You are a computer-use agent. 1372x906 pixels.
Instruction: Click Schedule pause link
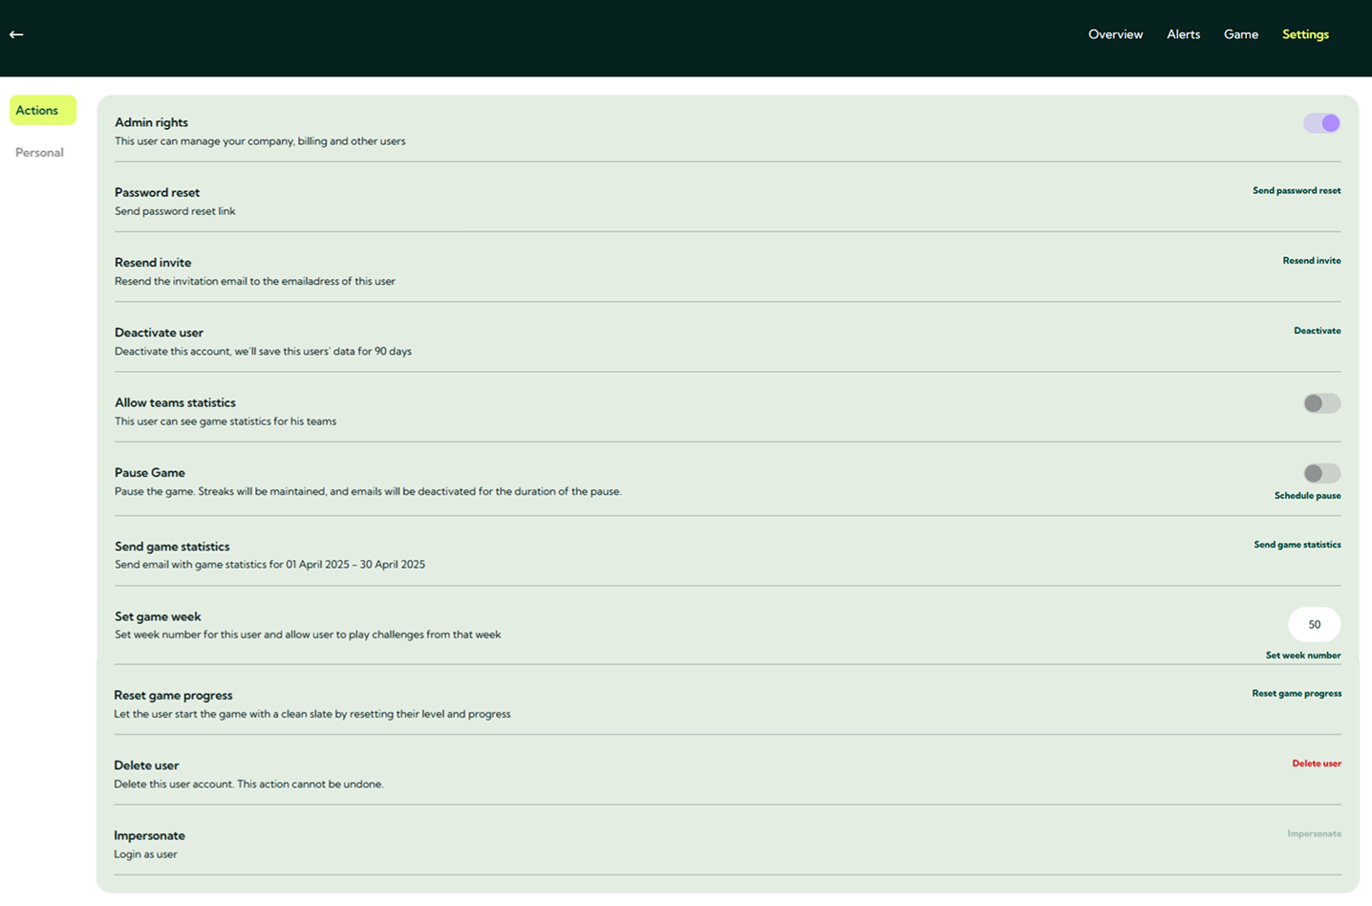pos(1307,496)
